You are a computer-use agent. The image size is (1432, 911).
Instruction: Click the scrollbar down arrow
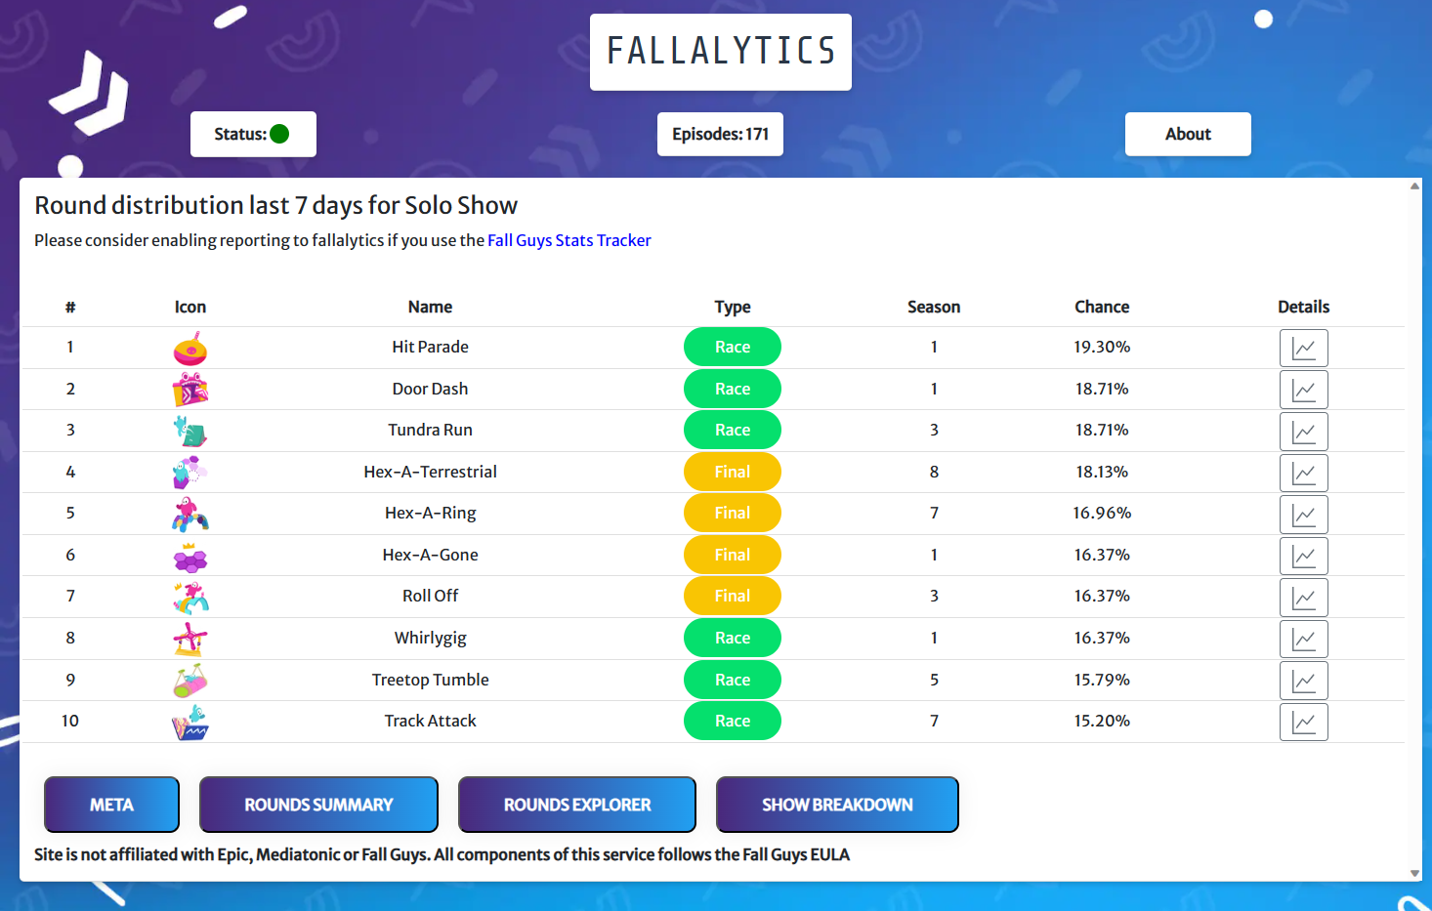[x=1414, y=873]
